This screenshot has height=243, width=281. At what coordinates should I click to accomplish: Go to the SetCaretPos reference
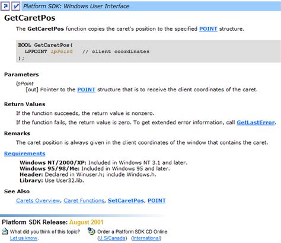[126, 200]
